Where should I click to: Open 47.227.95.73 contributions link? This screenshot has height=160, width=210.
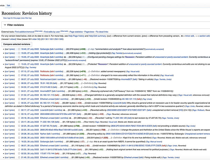(x=46, y=126)
